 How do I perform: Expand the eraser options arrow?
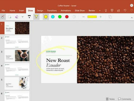(23, 17)
